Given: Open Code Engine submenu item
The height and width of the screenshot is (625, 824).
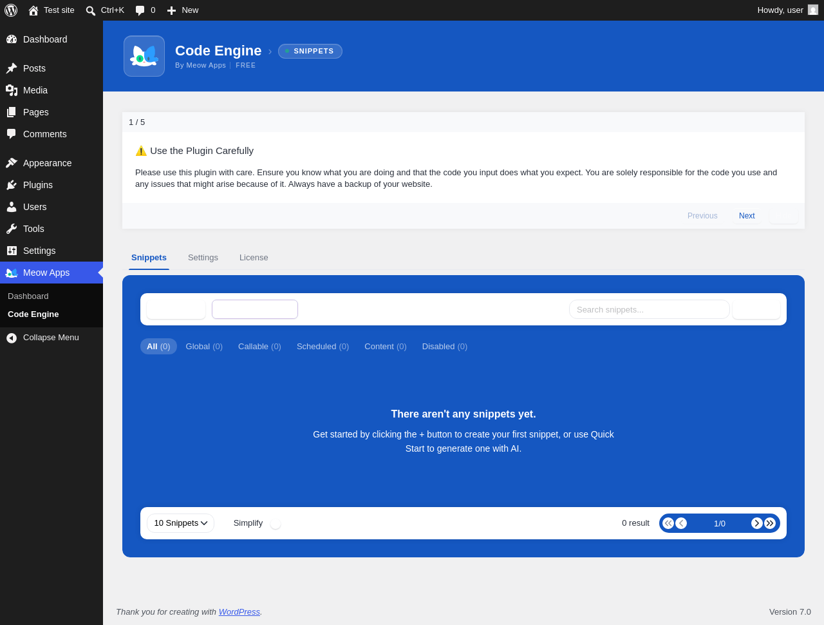Looking at the screenshot, I should (33, 314).
